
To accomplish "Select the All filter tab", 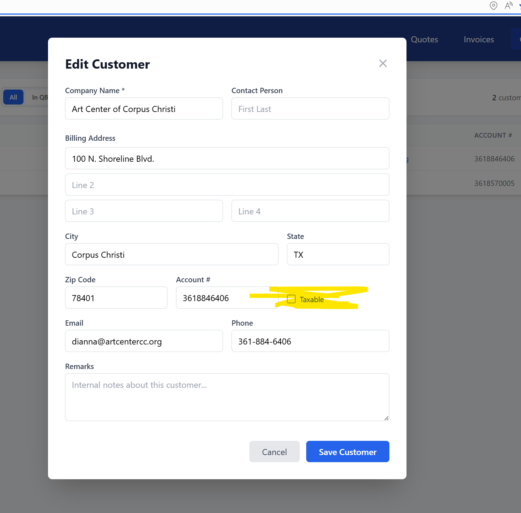I will pyautogui.click(x=14, y=97).
